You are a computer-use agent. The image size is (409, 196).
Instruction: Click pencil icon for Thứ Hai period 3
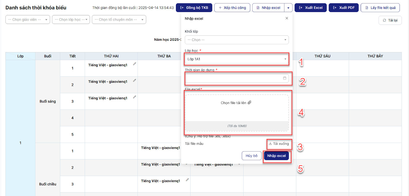click(x=134, y=97)
